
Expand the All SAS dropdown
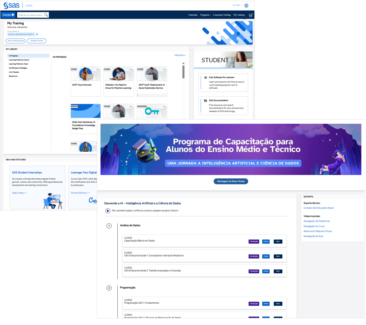click(238, 5)
